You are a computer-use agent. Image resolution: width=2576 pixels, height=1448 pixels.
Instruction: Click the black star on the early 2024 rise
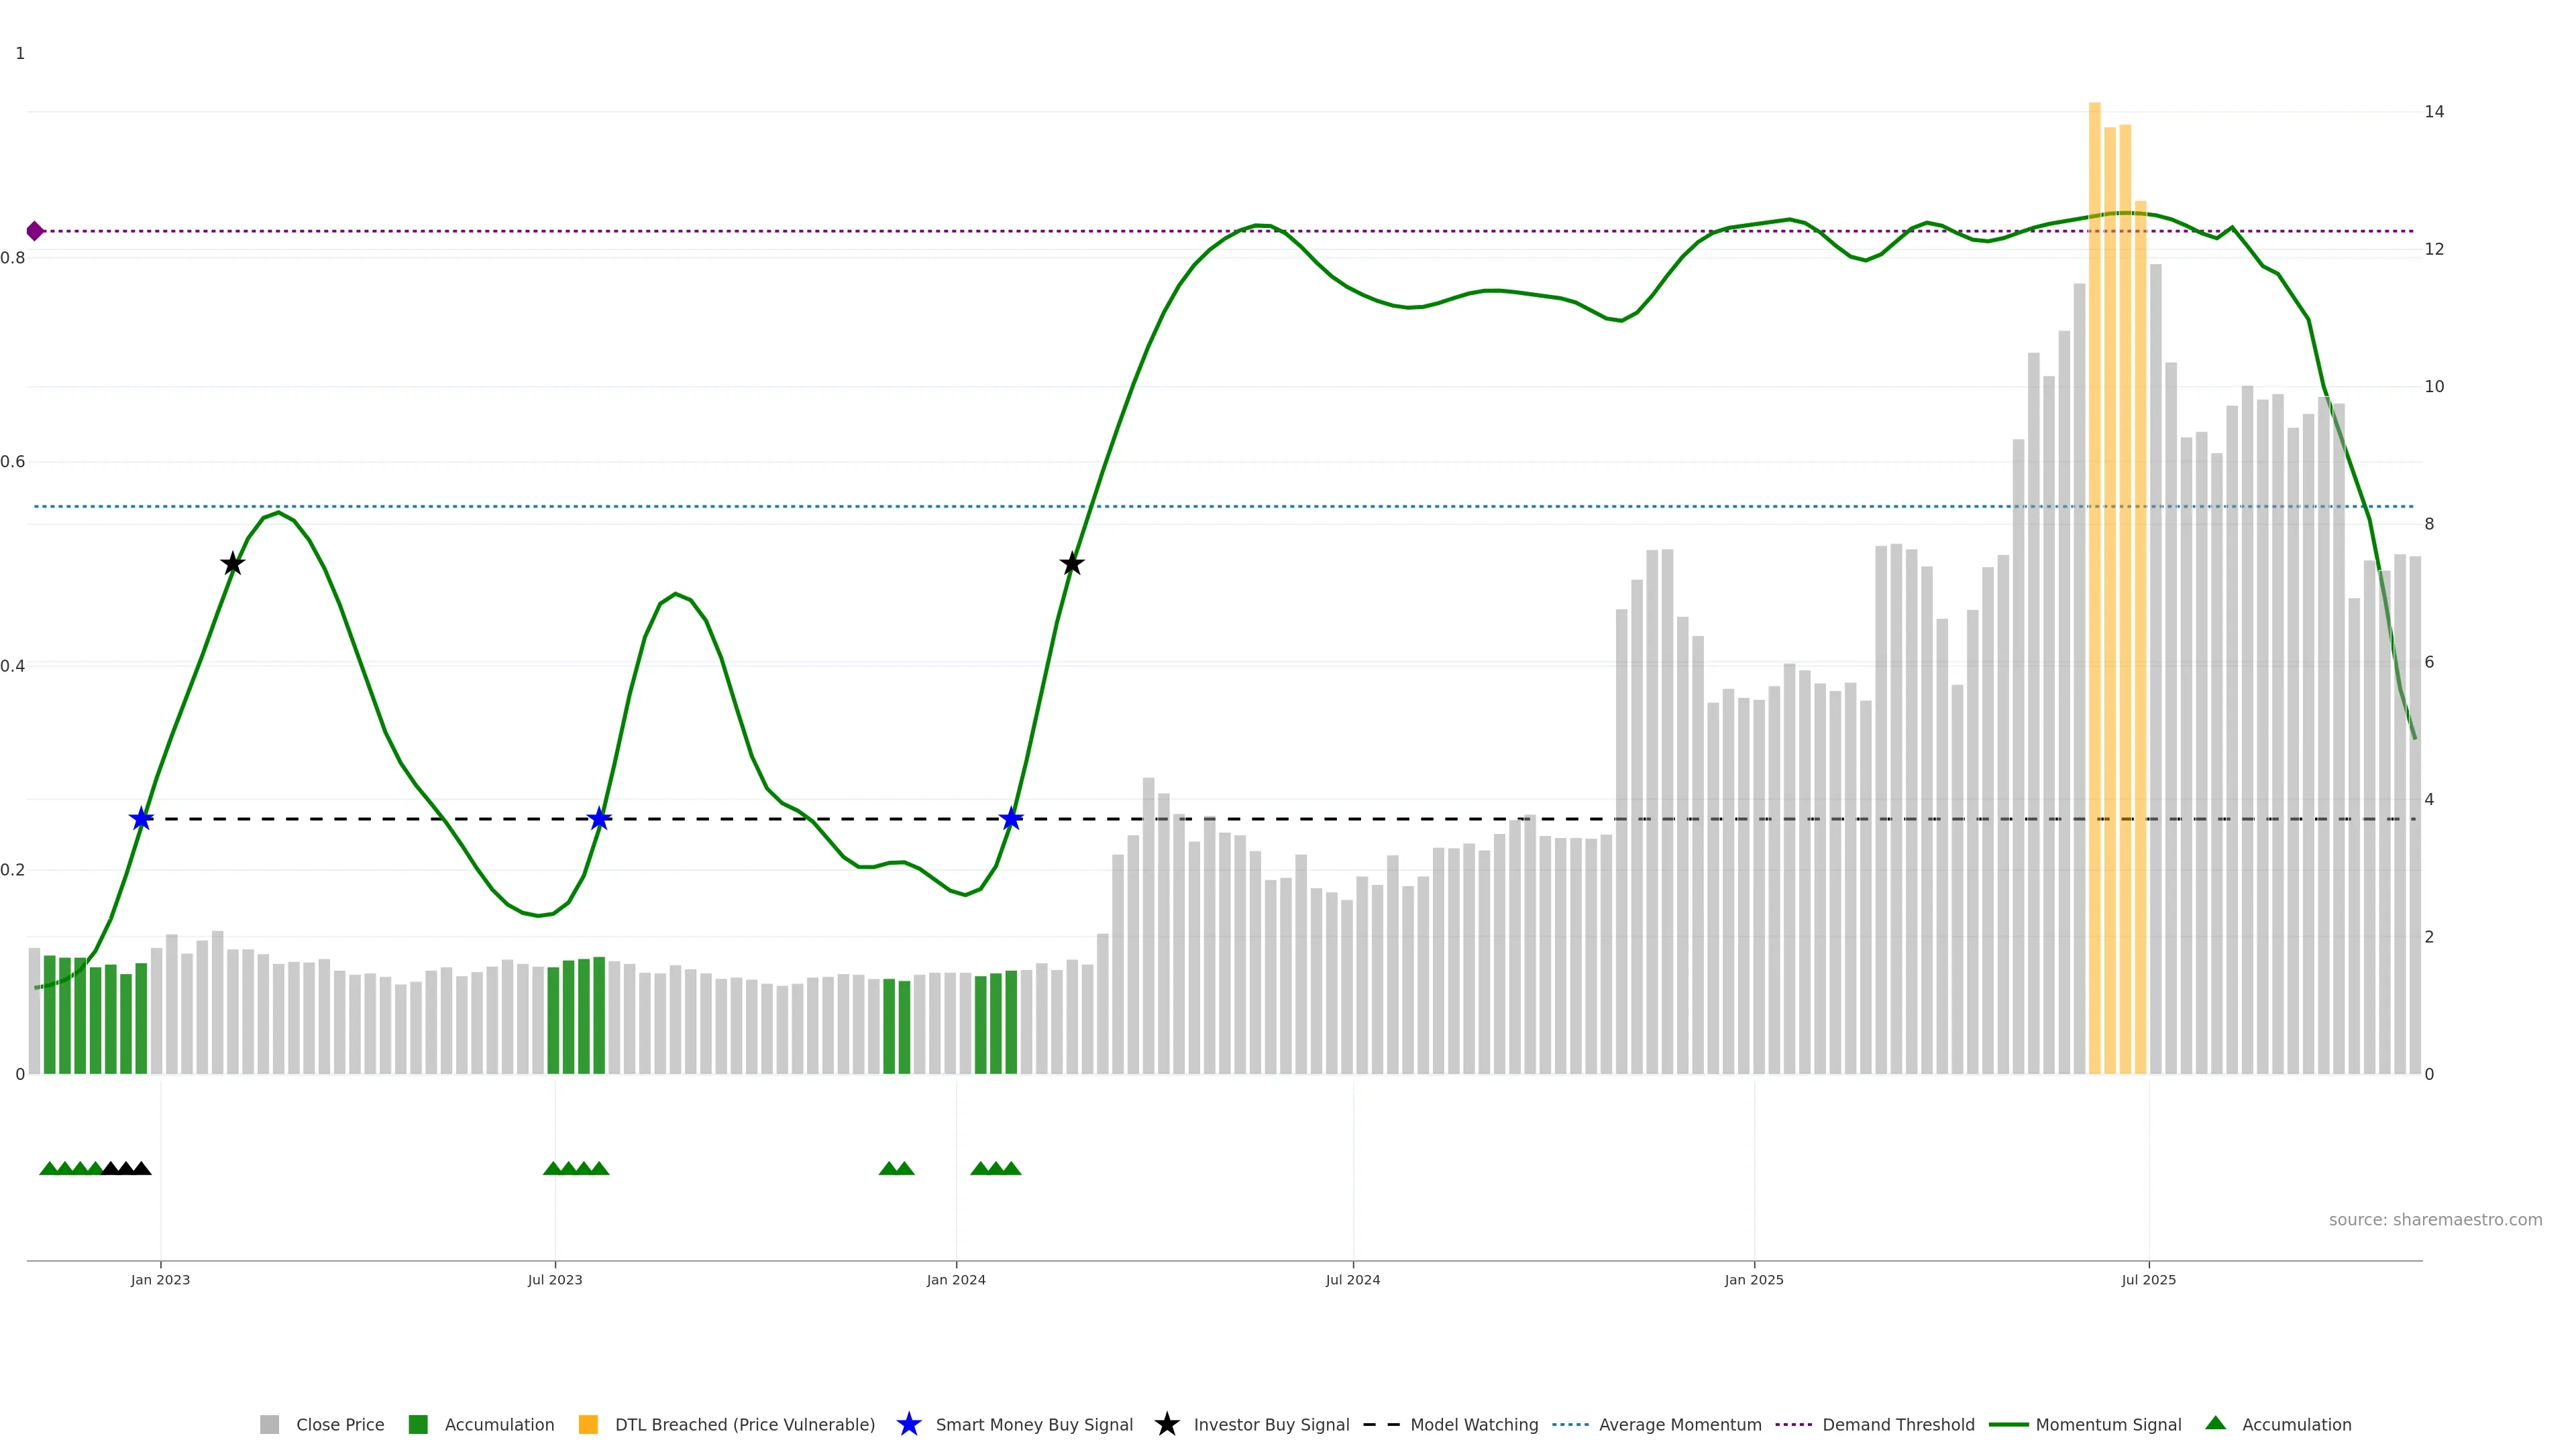1071,564
